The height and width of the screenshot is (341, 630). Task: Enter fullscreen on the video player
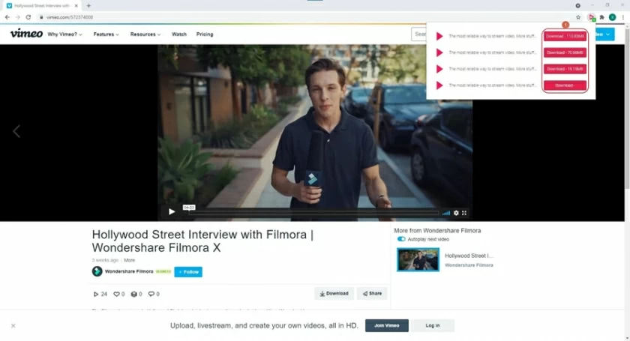click(x=464, y=213)
